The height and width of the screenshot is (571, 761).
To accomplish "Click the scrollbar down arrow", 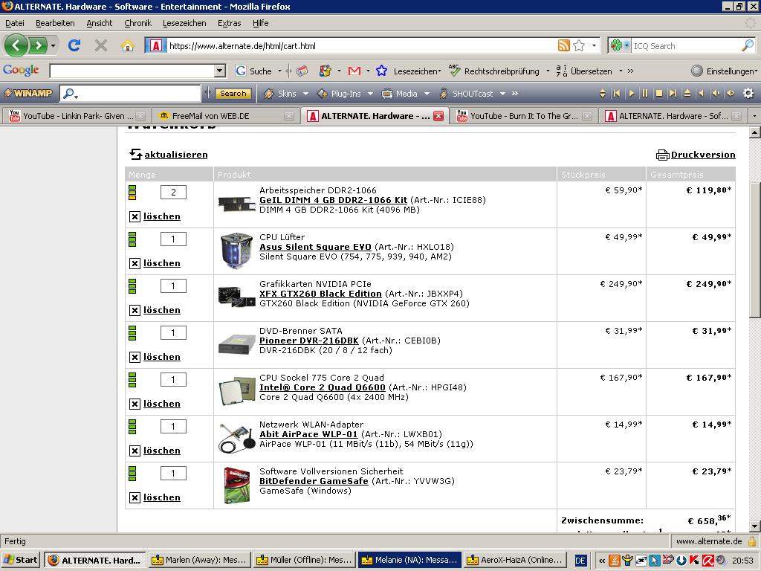I will 755,526.
